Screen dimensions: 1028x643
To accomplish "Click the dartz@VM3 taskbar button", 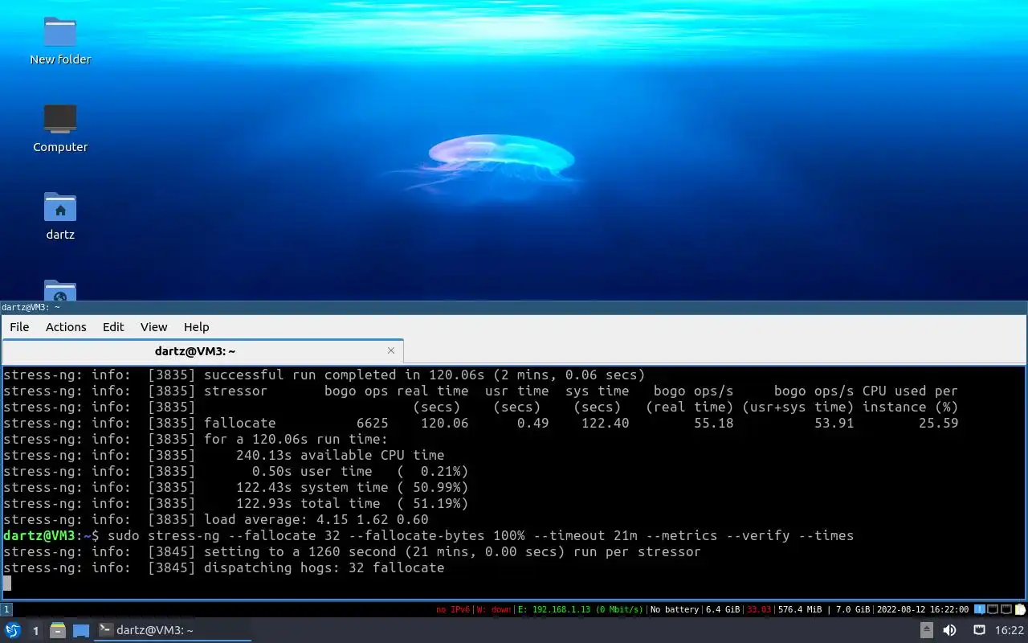I will click(x=173, y=630).
